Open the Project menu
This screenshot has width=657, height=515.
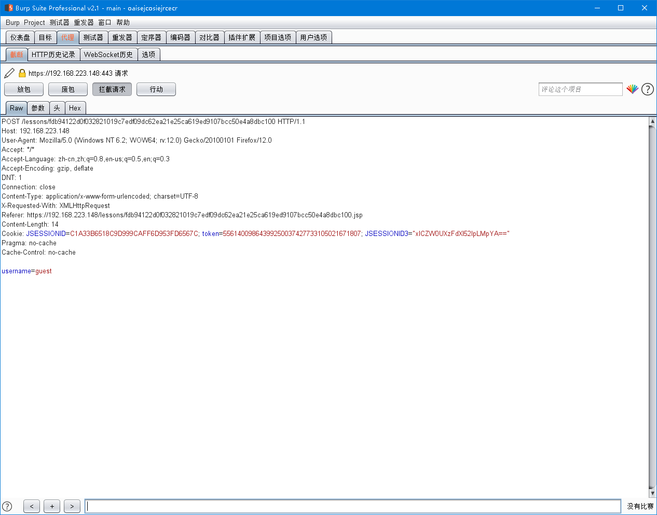(34, 22)
